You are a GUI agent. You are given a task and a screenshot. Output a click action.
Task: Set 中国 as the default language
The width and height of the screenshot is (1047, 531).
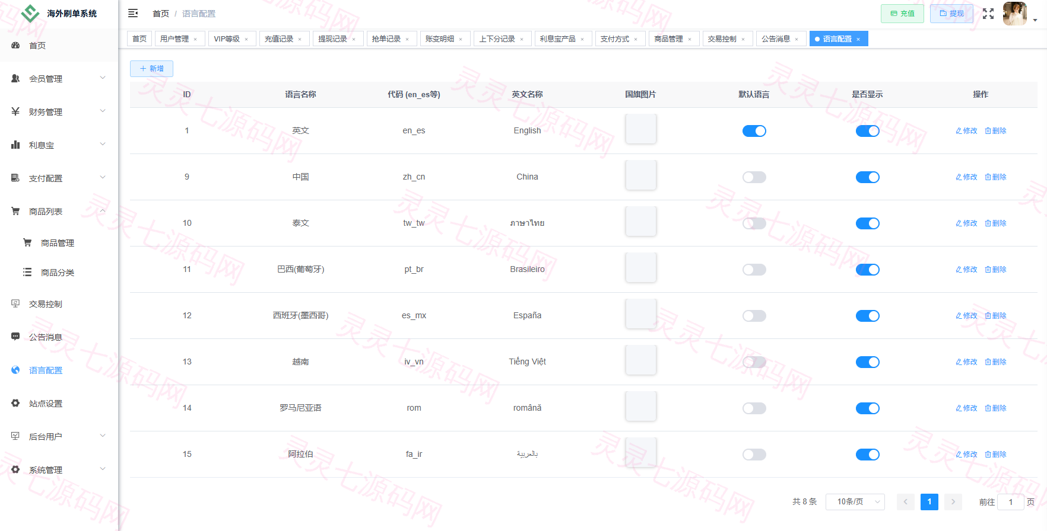click(754, 177)
